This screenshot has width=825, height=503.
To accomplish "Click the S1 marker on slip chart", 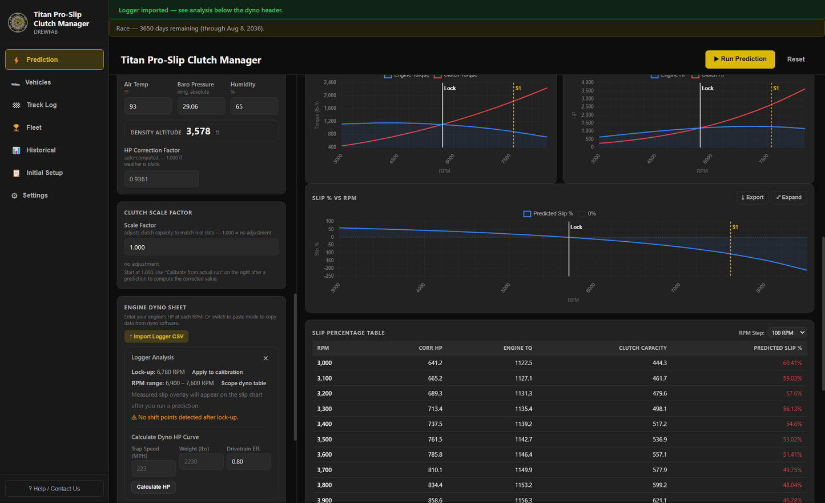I will pyautogui.click(x=735, y=227).
